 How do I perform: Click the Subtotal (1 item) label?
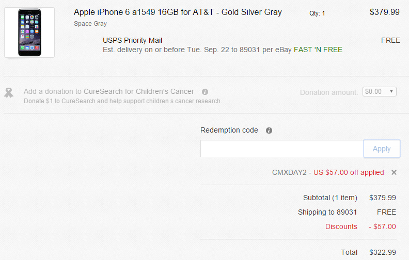click(330, 198)
